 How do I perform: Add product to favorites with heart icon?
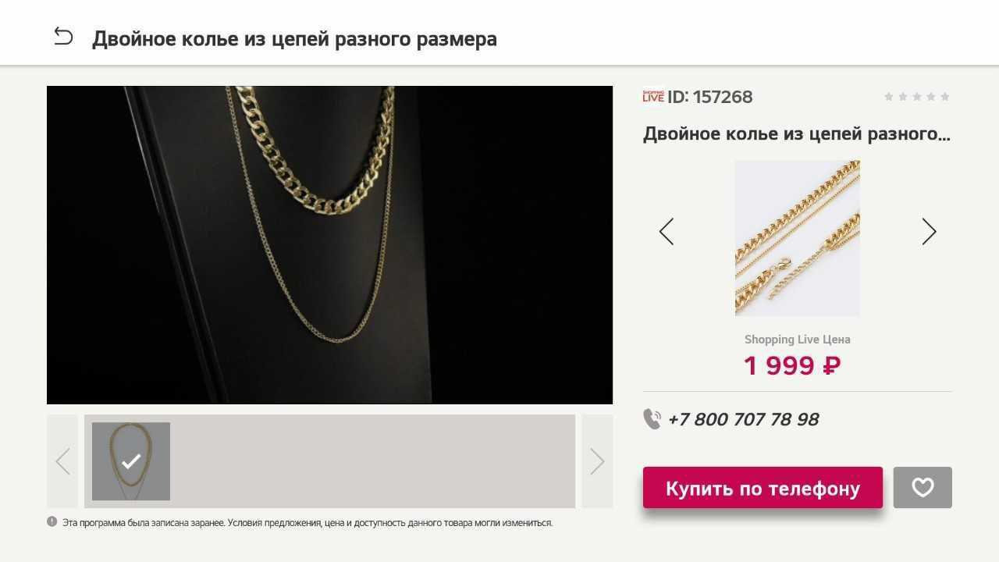click(923, 488)
